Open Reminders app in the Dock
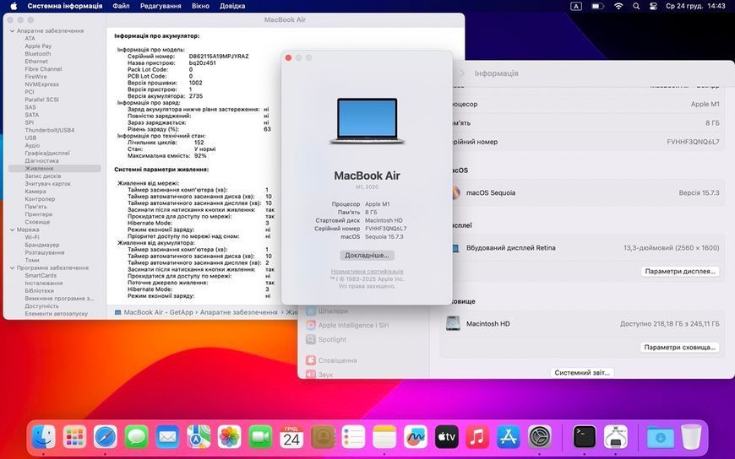735x459 pixels. pyautogui.click(x=353, y=437)
